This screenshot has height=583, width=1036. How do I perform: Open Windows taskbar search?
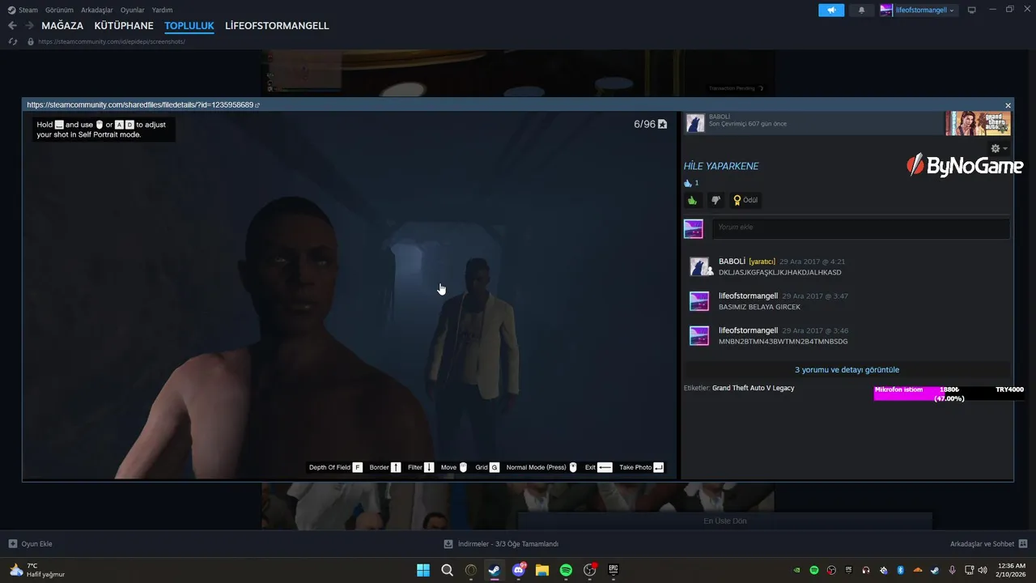point(447,570)
